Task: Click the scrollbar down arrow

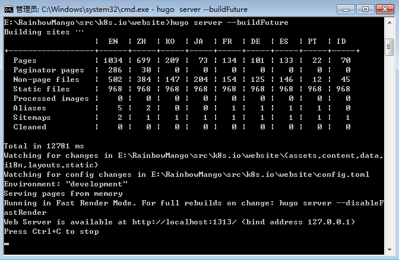Action: [389, 249]
